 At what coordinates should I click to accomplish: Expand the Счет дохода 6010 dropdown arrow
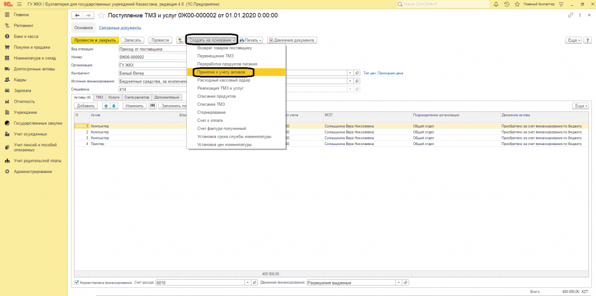(247, 283)
